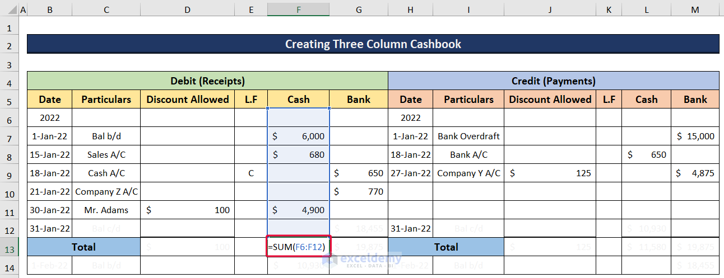Click the $100 discount allowed cell
Viewport: 724px width, 278px height.
[x=187, y=210]
